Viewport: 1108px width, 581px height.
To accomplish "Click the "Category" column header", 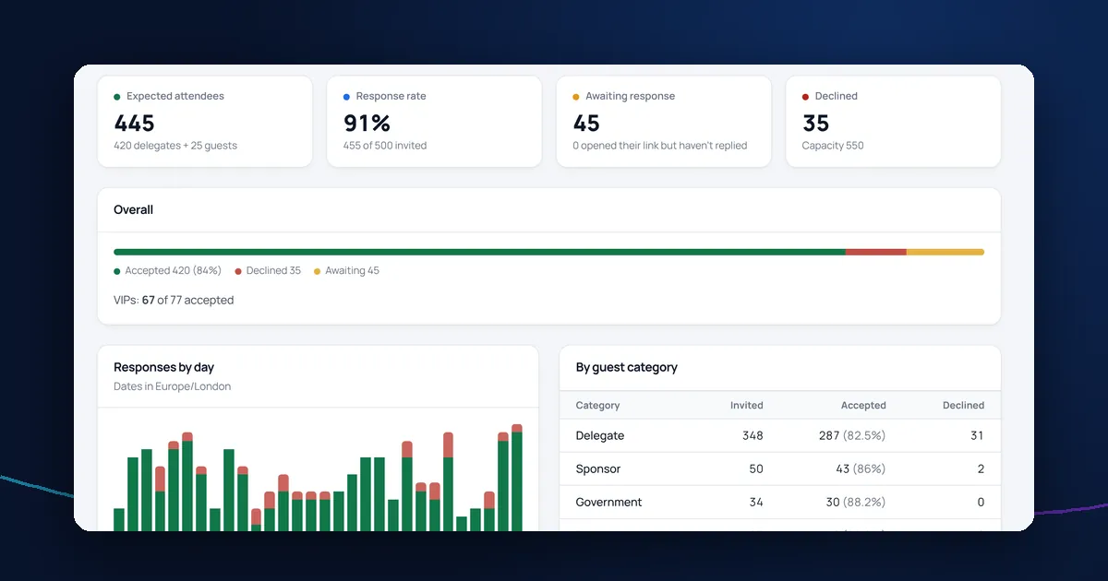I will (x=598, y=405).
